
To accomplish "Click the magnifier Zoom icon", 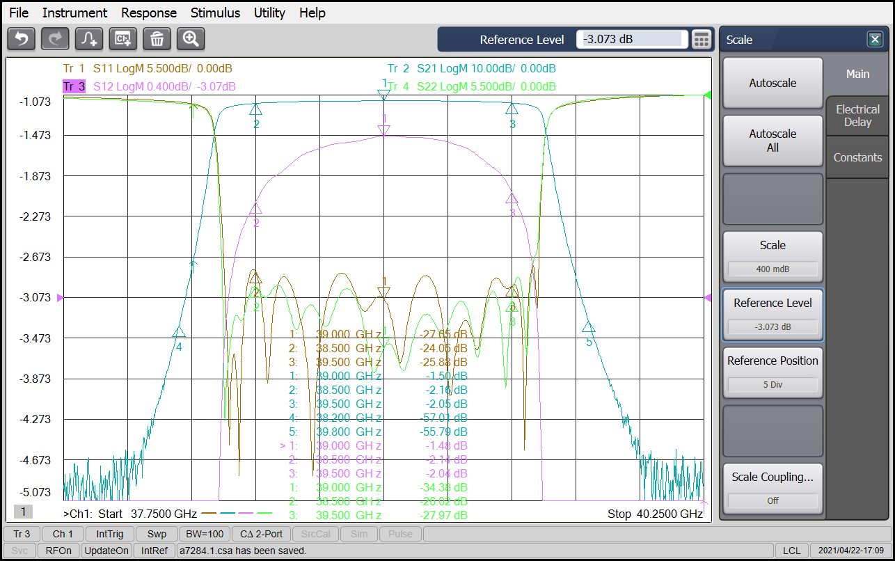I will [x=191, y=39].
